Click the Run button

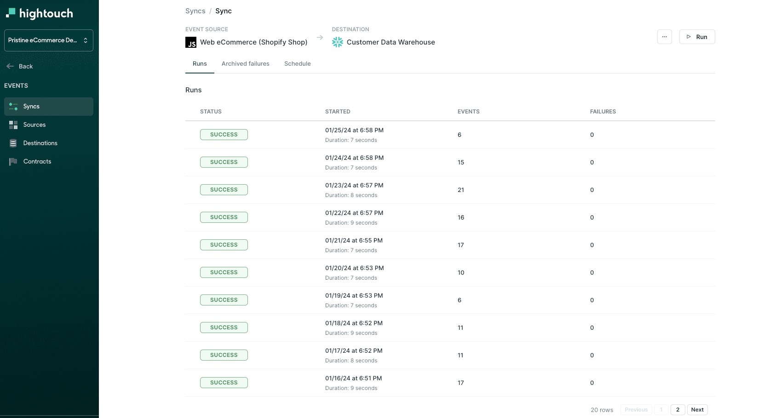(x=697, y=37)
